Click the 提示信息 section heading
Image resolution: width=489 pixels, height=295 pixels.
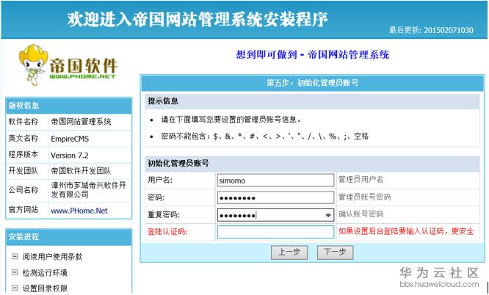163,101
